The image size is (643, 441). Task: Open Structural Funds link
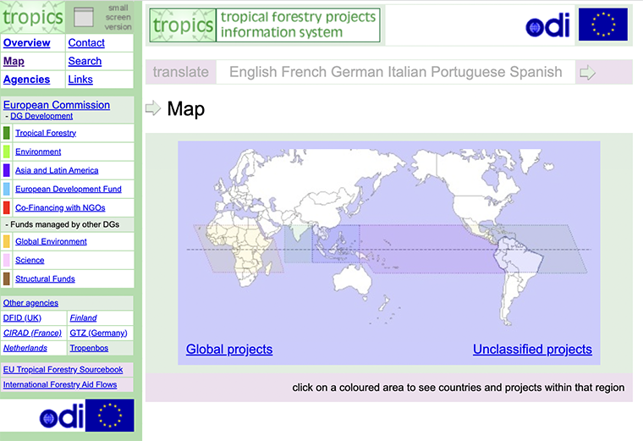click(45, 279)
